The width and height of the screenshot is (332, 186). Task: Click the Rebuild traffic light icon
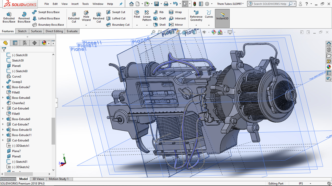195,4
